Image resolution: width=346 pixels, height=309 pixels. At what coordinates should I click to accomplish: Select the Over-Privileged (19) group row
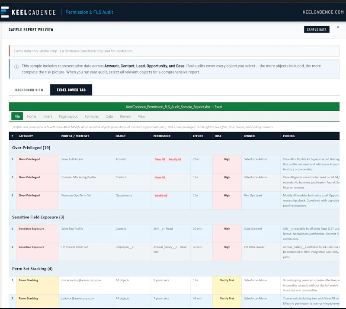click(x=174, y=148)
